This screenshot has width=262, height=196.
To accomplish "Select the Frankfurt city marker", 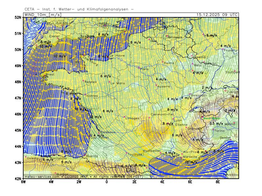I will click(x=223, y=49).
